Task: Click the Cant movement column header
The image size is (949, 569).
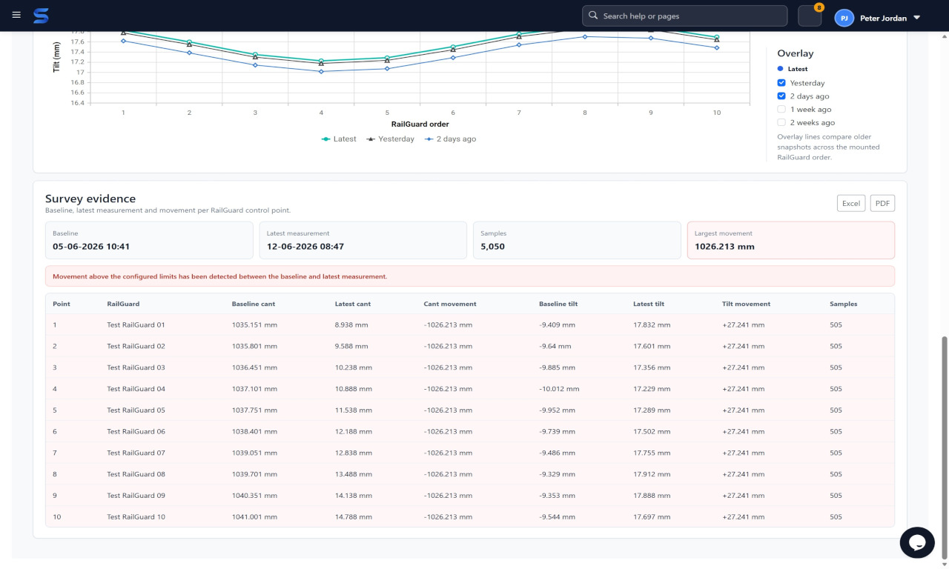Action: click(x=450, y=304)
